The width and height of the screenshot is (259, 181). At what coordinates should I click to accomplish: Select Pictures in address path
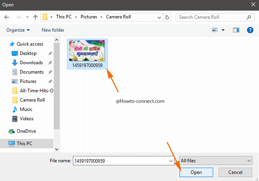[89, 17]
